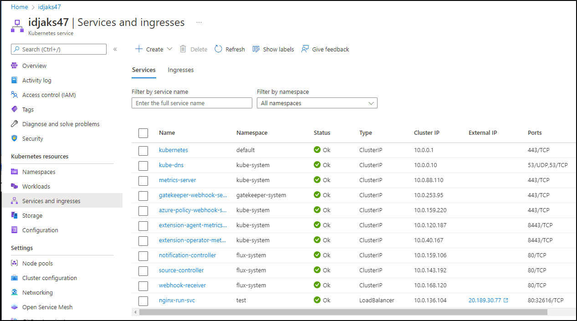Viewport: 577px width, 321px height.
Task: Click the Delete trash can icon
Action: pos(183,49)
